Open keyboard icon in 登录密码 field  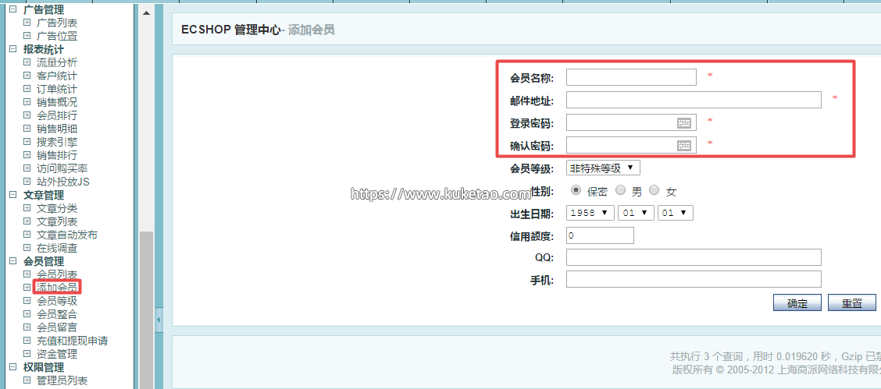click(683, 122)
